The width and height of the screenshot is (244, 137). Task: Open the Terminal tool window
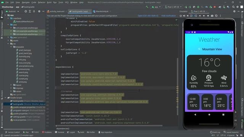point(59,132)
